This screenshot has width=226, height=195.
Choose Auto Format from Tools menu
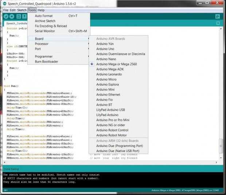point(59,16)
